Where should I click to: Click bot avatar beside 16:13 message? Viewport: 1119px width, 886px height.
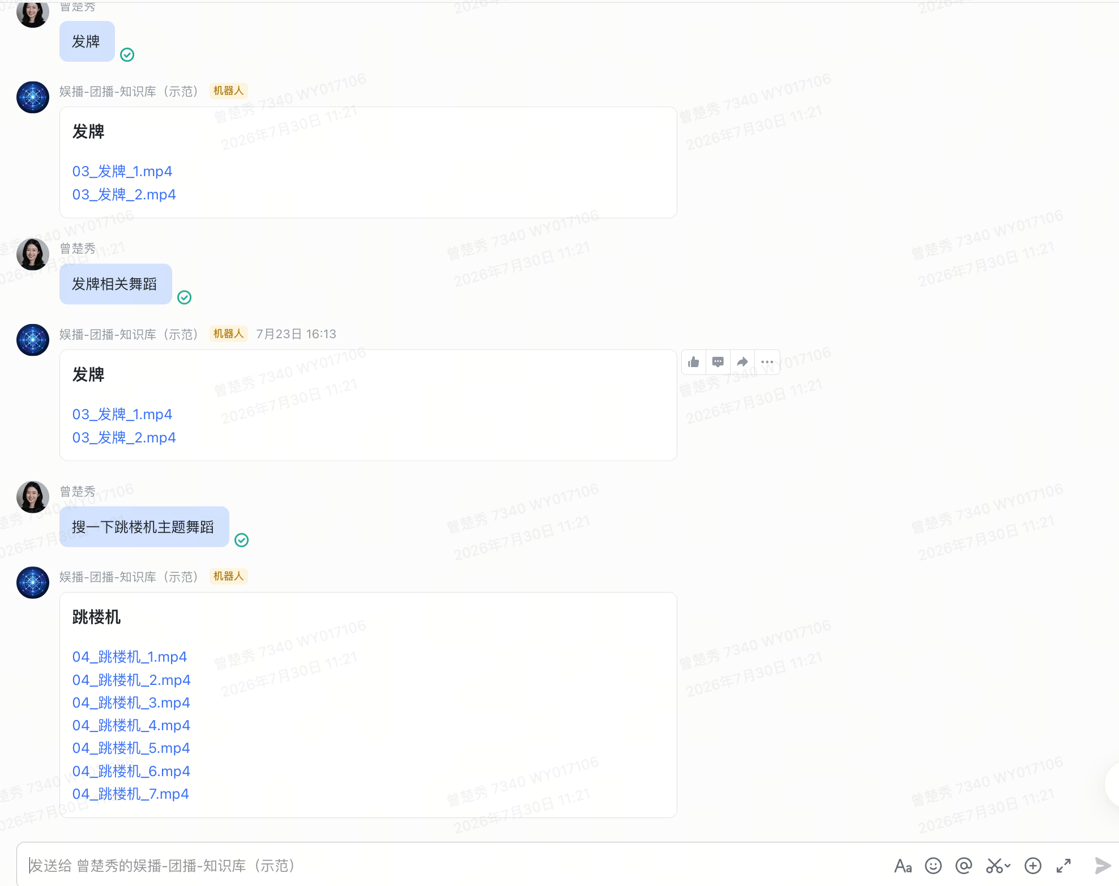[x=33, y=340]
